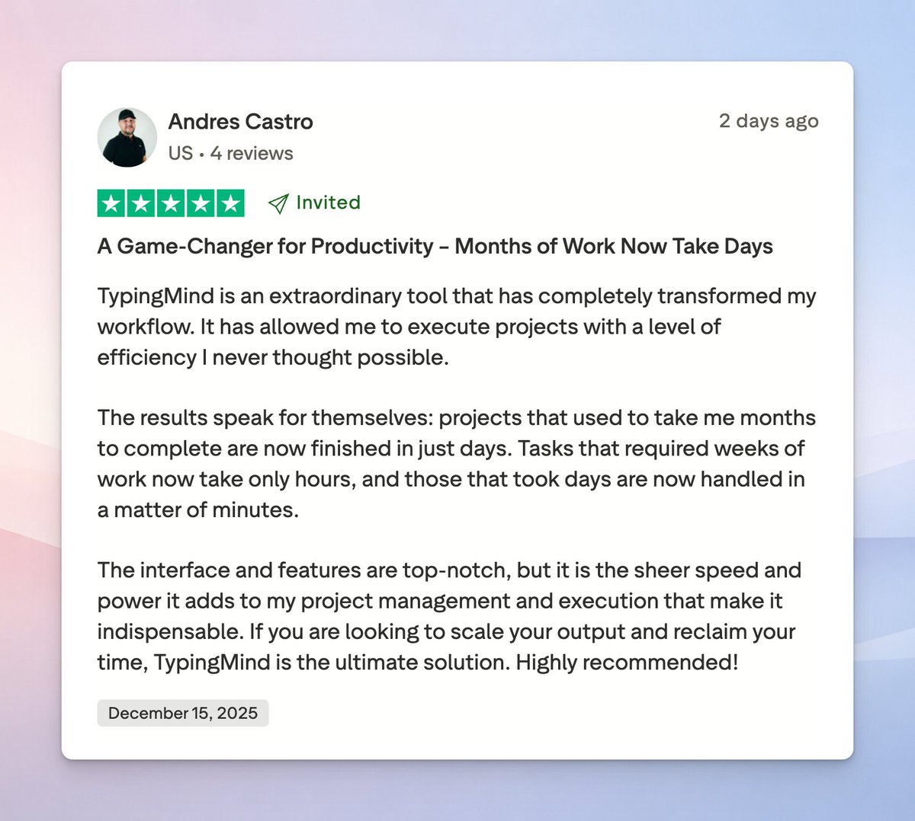Click Andres Castro's profile avatar photo

pyautogui.click(x=127, y=137)
